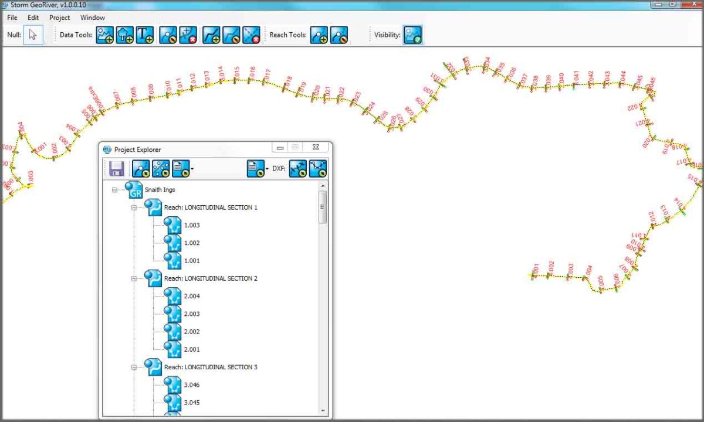
Task: Click the floppy disk save icon in Project Explorer
Action: point(116,169)
